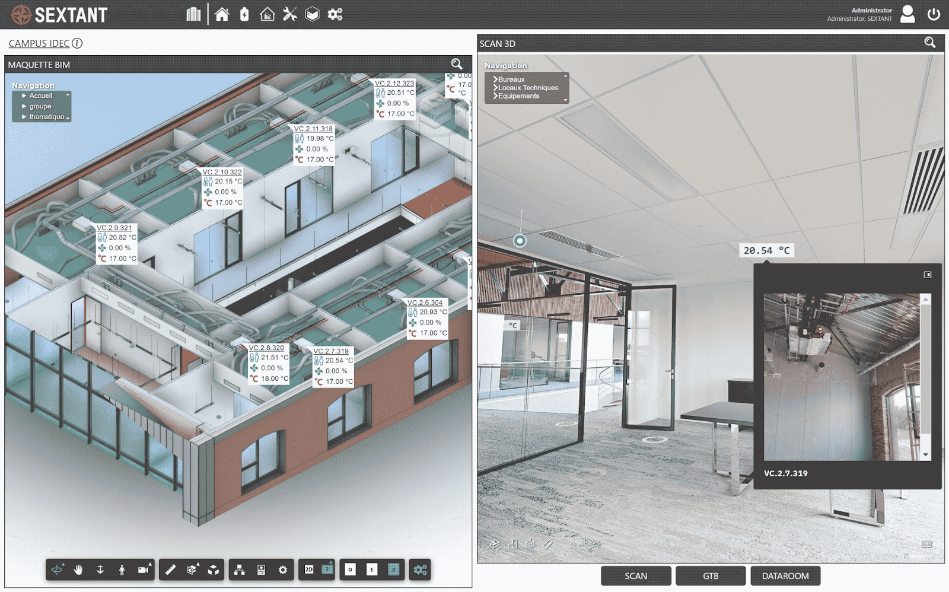This screenshot has width=949, height=592.
Task: Open the maintenance wrench and screwdriver icon
Action: pos(289,14)
